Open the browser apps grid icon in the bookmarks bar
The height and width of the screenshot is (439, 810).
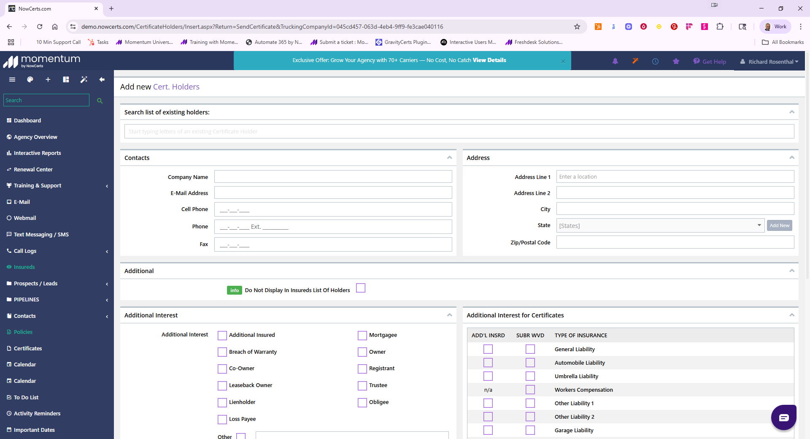tap(11, 42)
